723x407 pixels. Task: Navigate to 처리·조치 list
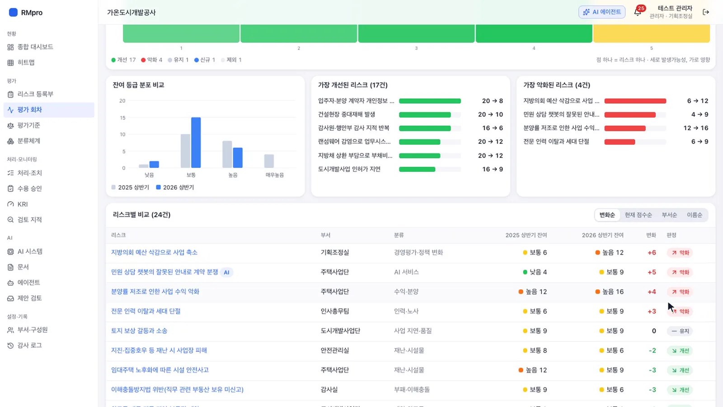pyautogui.click(x=49, y=173)
